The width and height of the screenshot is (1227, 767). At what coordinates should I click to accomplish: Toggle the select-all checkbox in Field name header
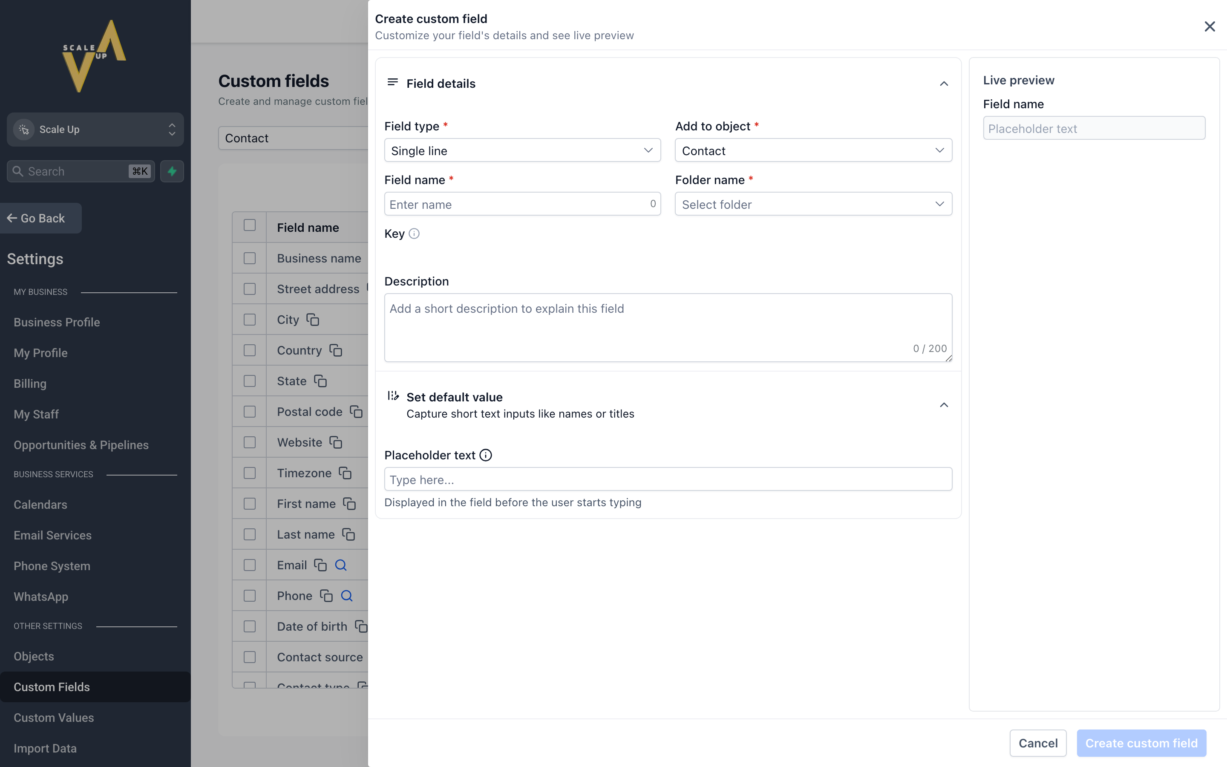(x=250, y=225)
